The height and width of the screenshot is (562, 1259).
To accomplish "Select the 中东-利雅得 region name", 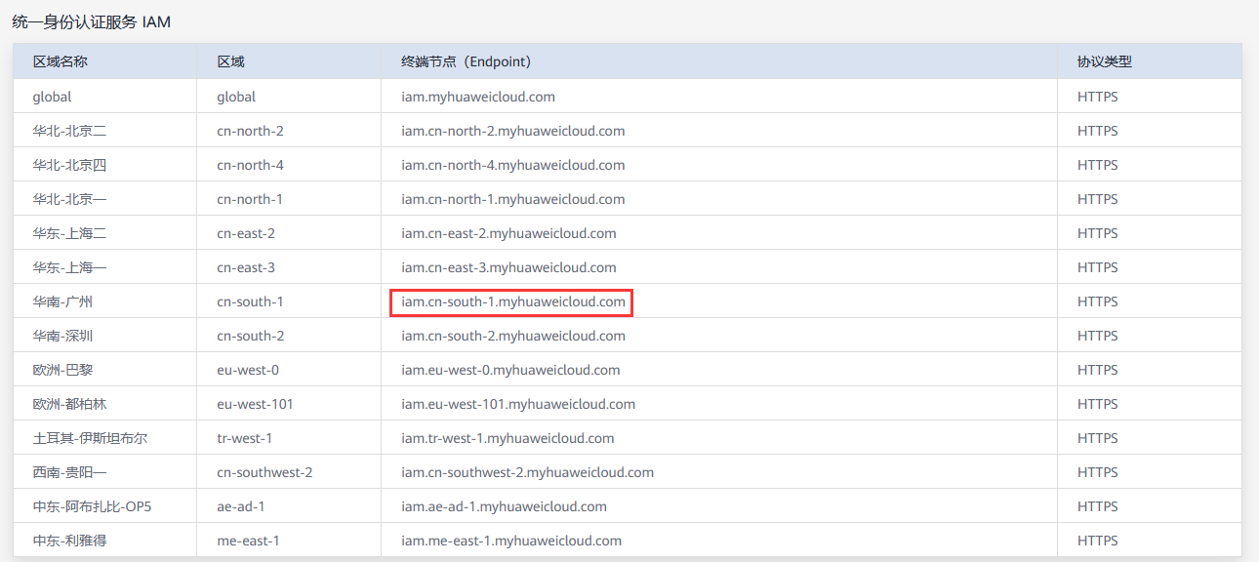I will [69, 541].
